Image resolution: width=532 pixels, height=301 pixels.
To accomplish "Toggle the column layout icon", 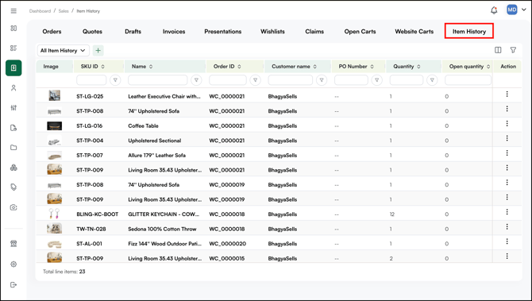I will click(498, 50).
